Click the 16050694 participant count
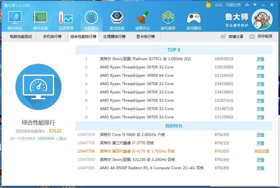280x188 pixels. [x=46, y=139]
